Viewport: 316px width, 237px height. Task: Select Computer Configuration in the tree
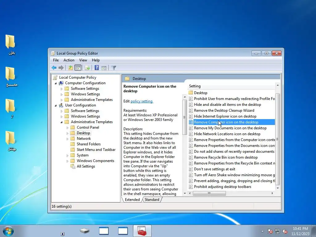point(85,83)
